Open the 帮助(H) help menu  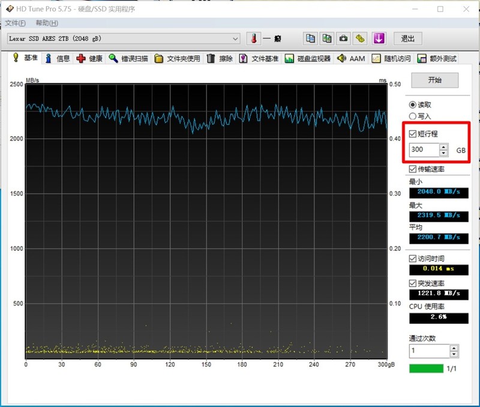tap(47, 23)
